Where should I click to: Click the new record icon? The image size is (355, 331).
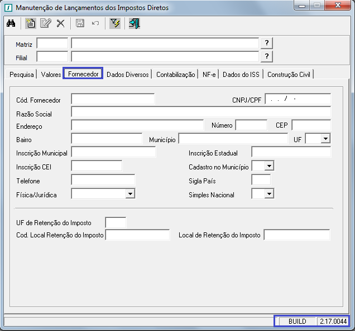pyautogui.click(x=31, y=23)
